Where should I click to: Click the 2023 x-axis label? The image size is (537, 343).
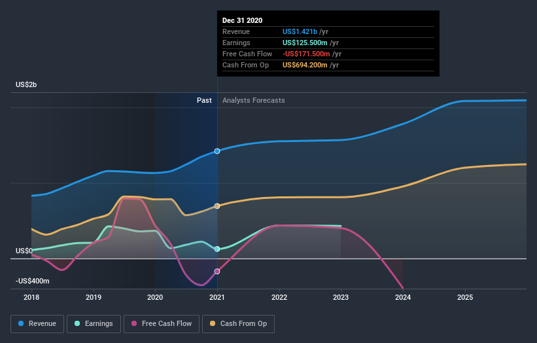(x=341, y=297)
